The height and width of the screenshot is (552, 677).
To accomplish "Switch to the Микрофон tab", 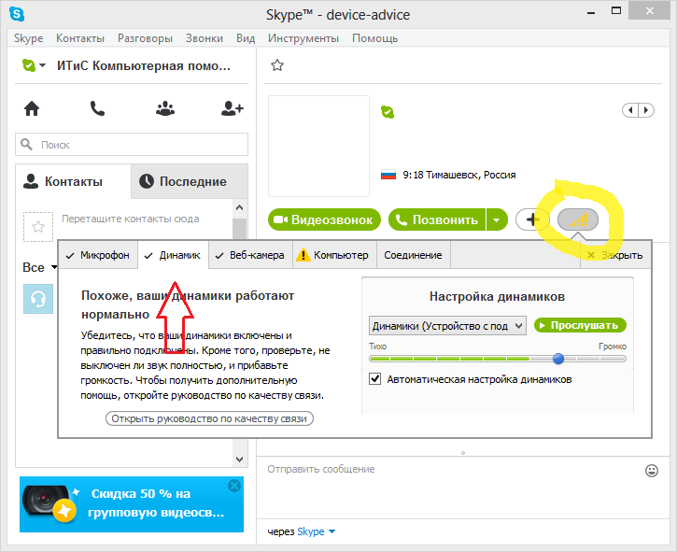I will pyautogui.click(x=98, y=255).
